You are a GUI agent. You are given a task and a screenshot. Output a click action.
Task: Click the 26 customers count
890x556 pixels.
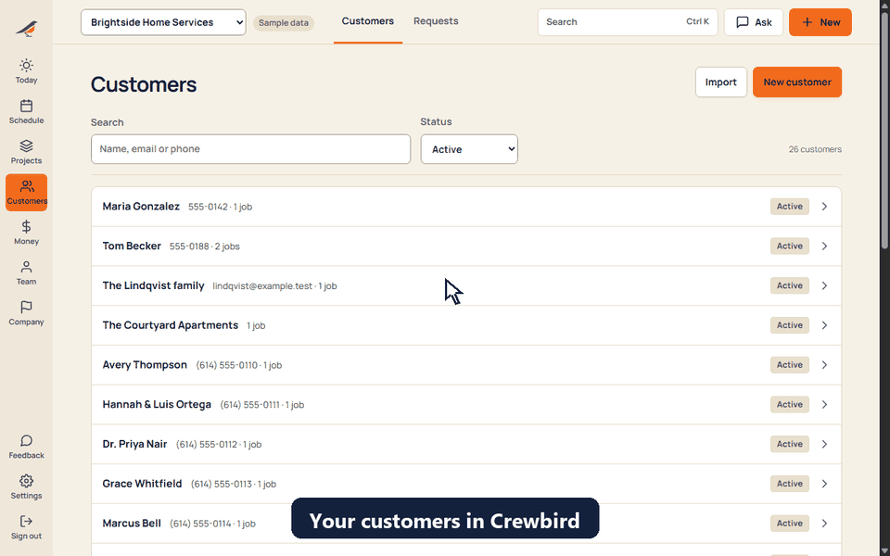pos(815,149)
